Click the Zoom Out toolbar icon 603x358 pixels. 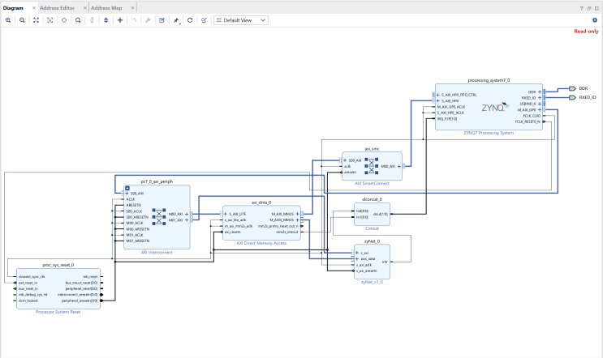click(22, 20)
